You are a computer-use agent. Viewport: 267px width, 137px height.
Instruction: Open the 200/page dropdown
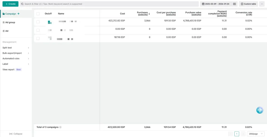(x=256, y=134)
